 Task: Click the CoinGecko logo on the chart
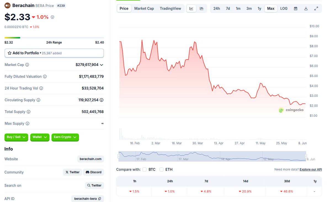291,110
